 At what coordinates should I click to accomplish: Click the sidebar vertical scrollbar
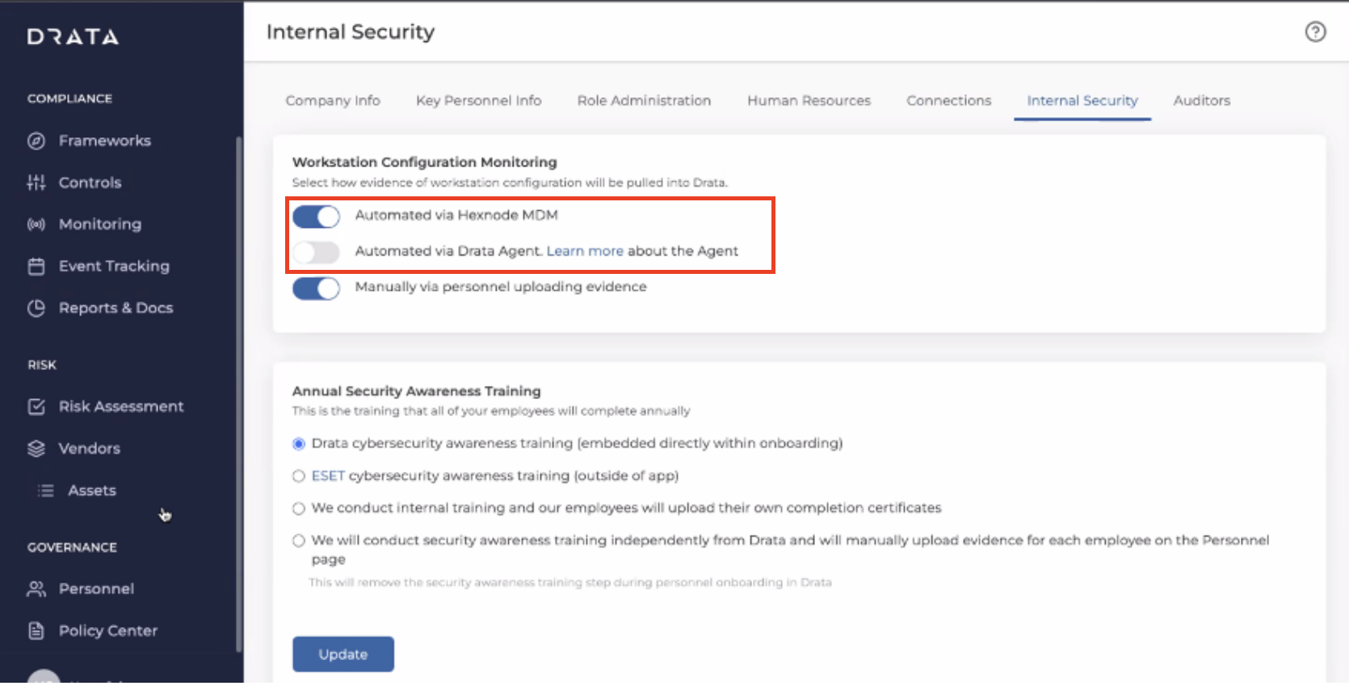coord(239,394)
